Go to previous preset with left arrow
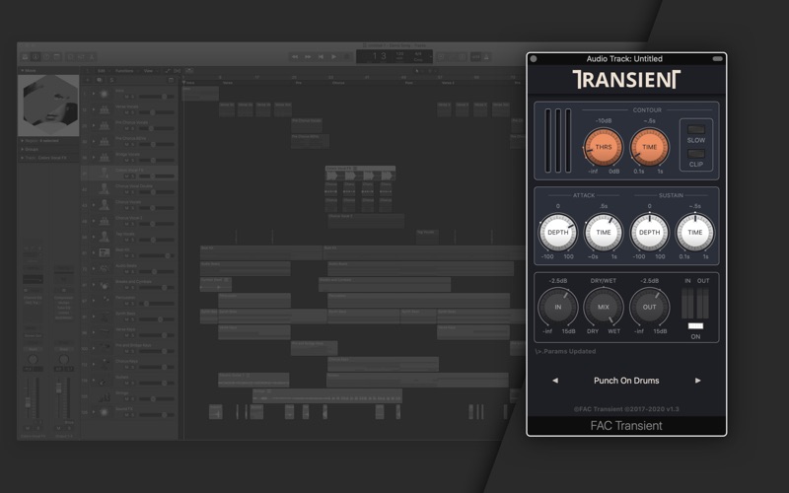 coord(555,381)
